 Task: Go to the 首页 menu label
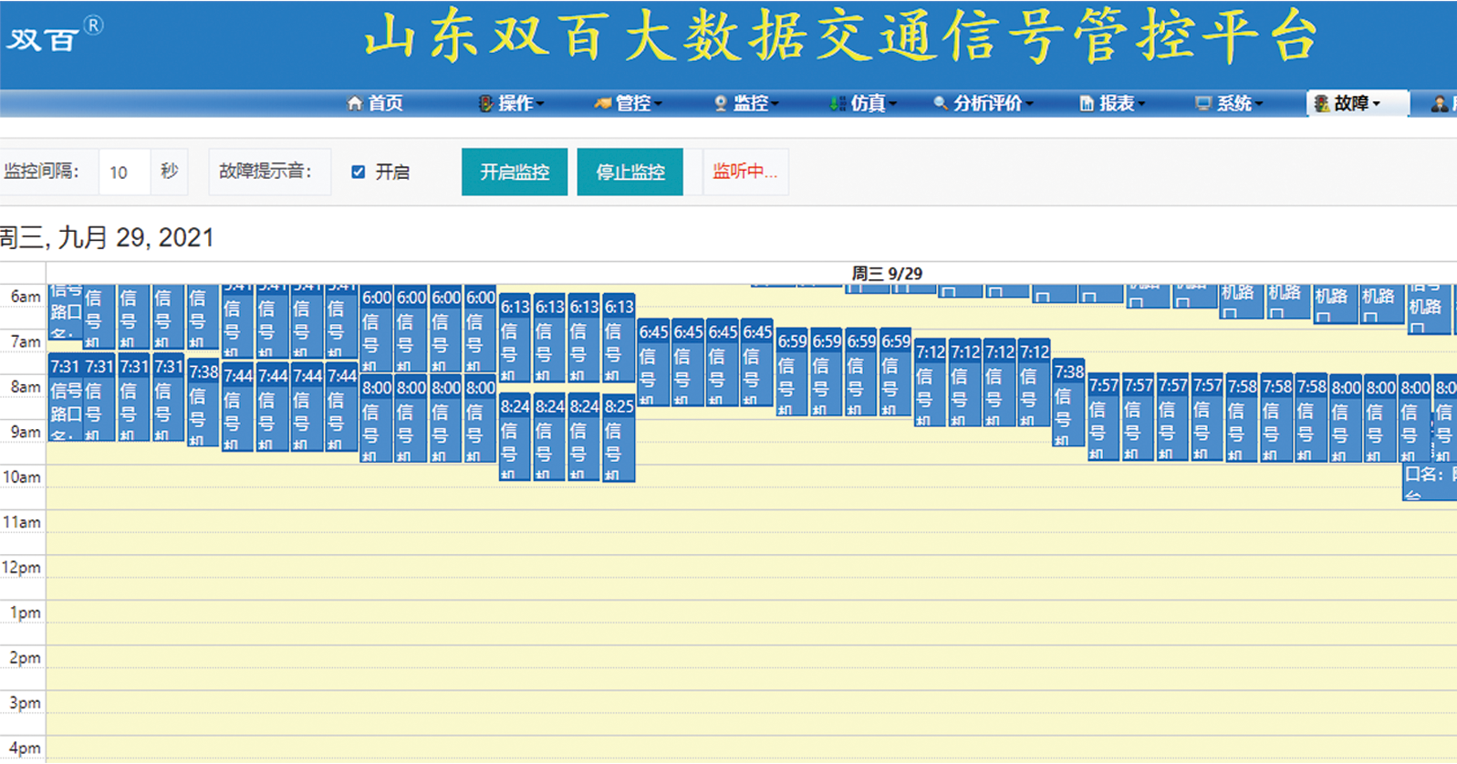[x=385, y=103]
